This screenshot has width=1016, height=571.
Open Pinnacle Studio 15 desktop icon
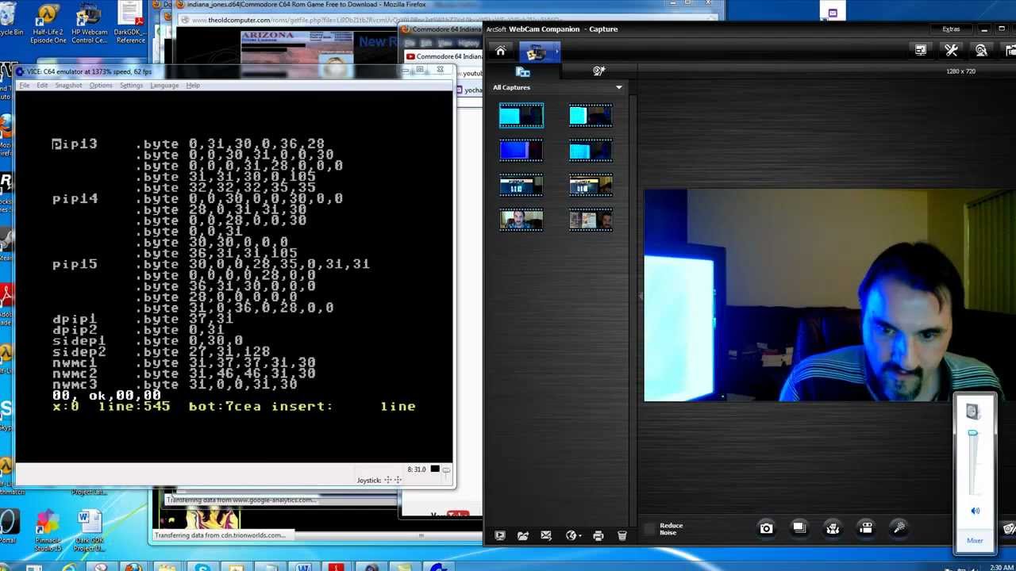pos(48,531)
